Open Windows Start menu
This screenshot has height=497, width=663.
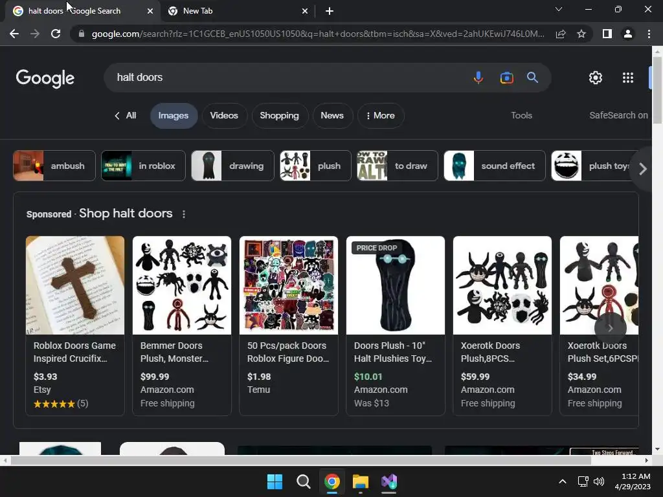pos(275,481)
